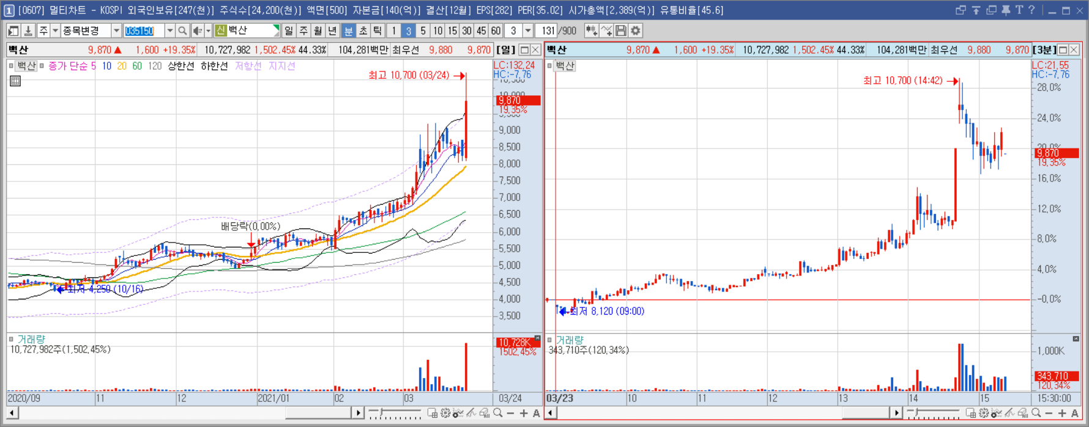Open the stock code history dropdown
1089x427 pixels.
point(170,31)
